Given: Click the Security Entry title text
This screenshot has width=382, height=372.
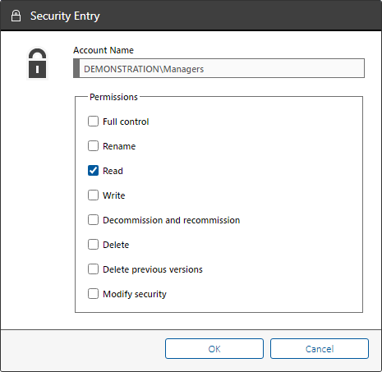Looking at the screenshot, I should coord(65,16).
